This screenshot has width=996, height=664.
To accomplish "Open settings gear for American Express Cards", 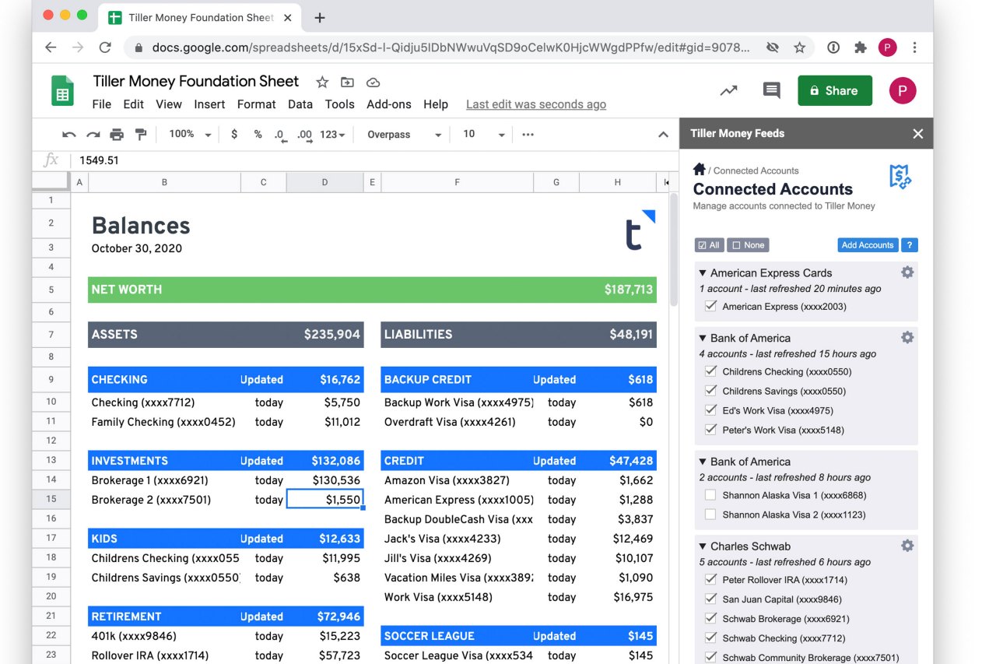I will pos(907,272).
